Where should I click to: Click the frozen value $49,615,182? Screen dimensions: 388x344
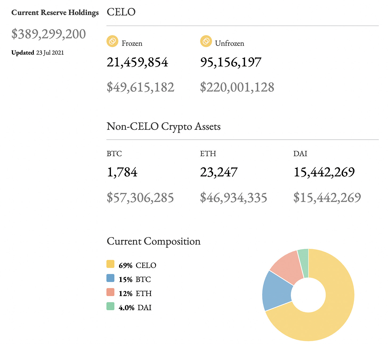tap(140, 87)
